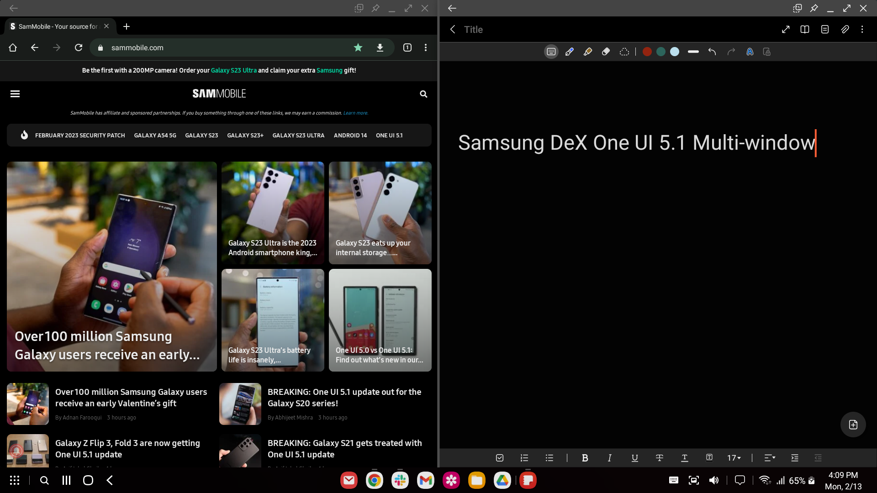This screenshot has height=493, width=877.
Task: Open Notes three-dot more options menu
Action: point(862,29)
